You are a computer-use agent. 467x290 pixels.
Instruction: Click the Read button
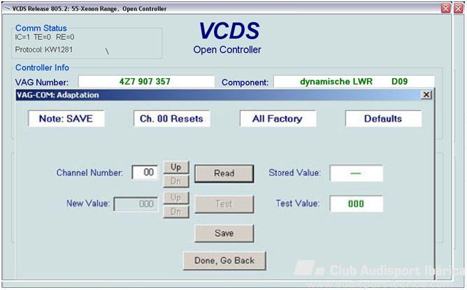pos(224,173)
